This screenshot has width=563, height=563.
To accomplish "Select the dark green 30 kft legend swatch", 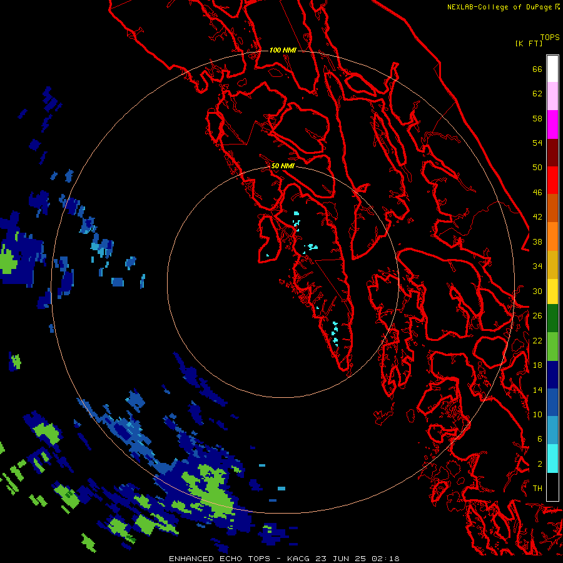I will 552,318.
